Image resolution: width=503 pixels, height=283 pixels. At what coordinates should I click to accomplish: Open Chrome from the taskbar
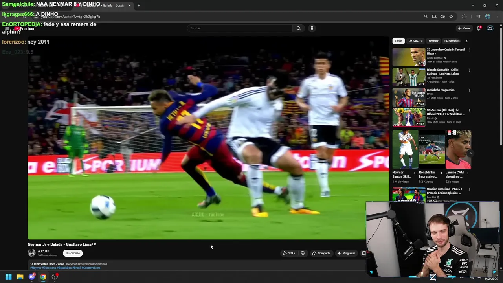(x=43, y=277)
